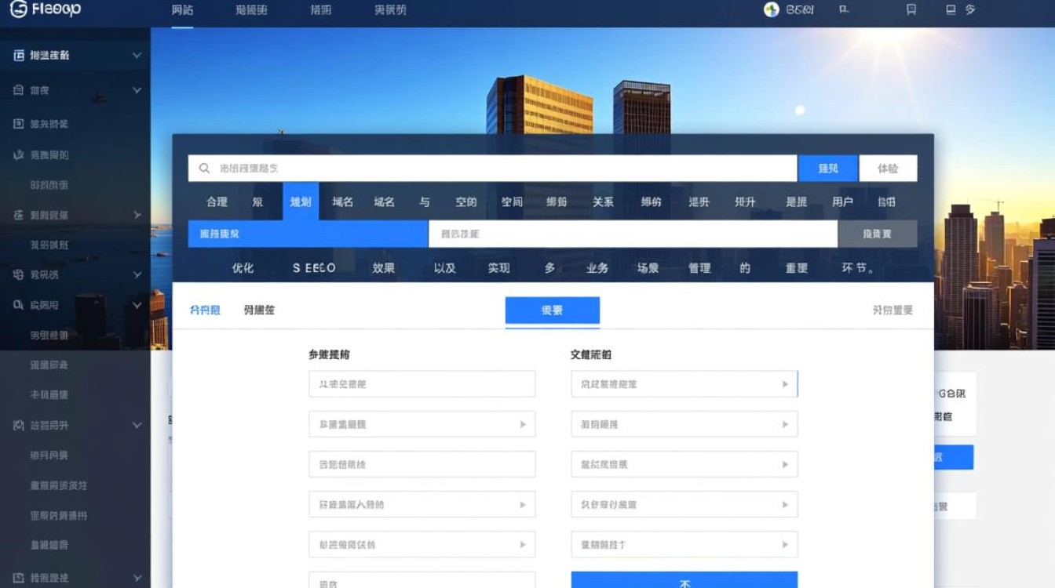The image size is (1055, 588).
Task: Click the list icon of the topmost sidebar item
Action: [x=19, y=56]
